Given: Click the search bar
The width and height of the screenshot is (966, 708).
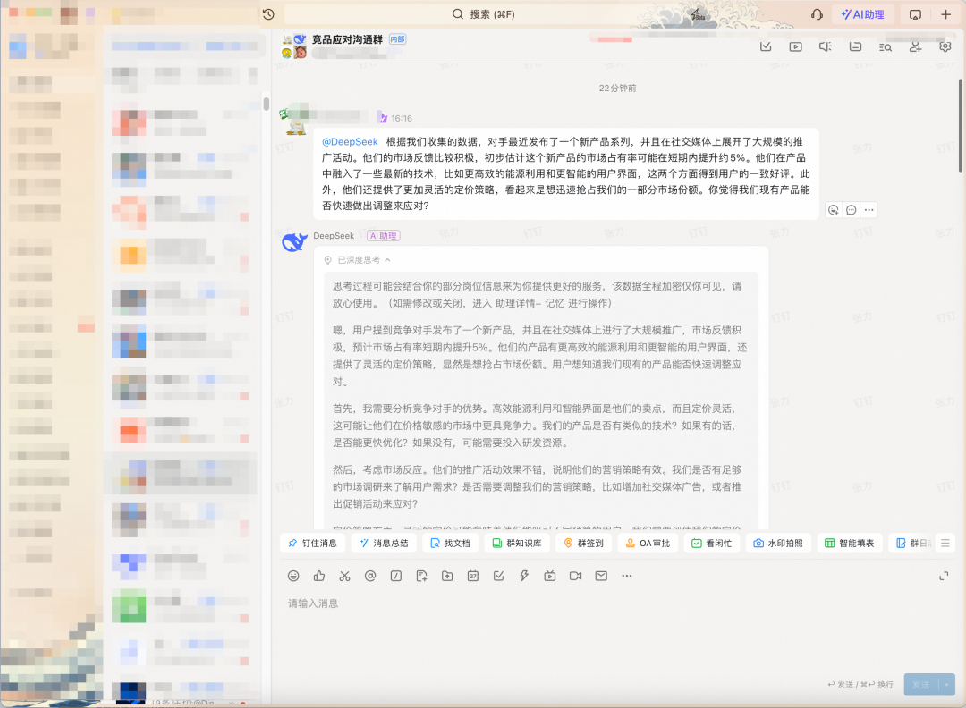Looking at the screenshot, I should click(483, 14).
